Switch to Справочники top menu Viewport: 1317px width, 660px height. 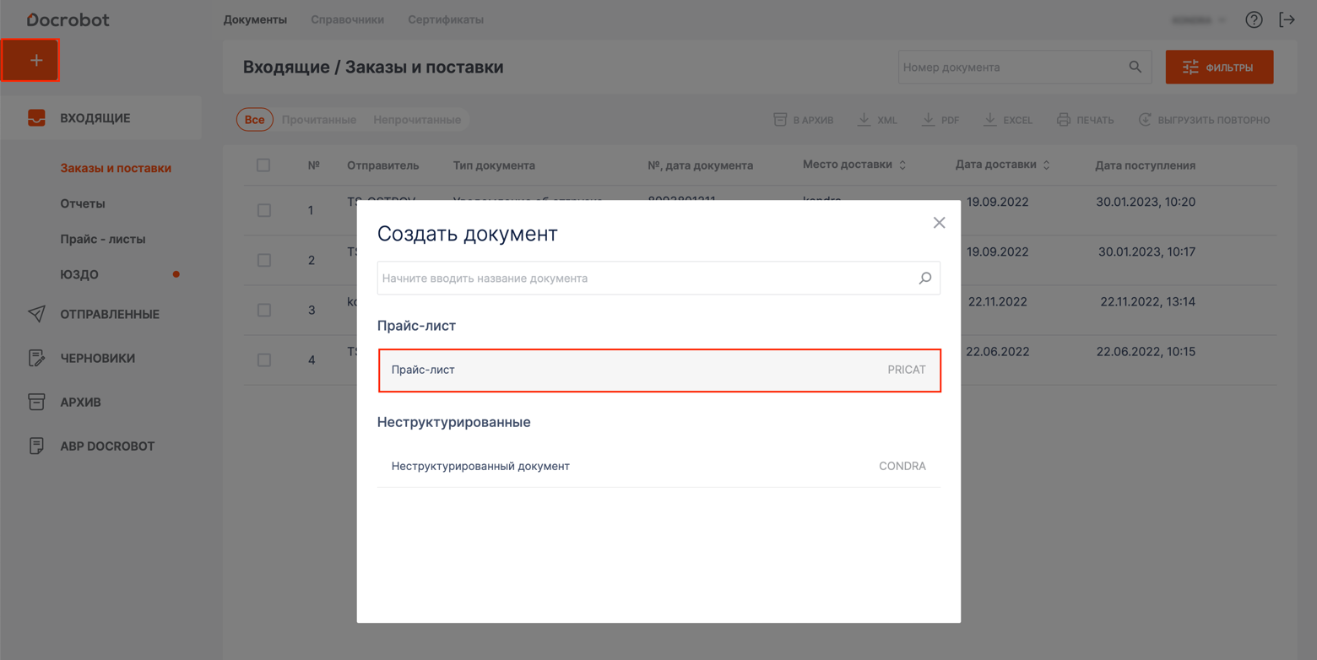point(347,19)
